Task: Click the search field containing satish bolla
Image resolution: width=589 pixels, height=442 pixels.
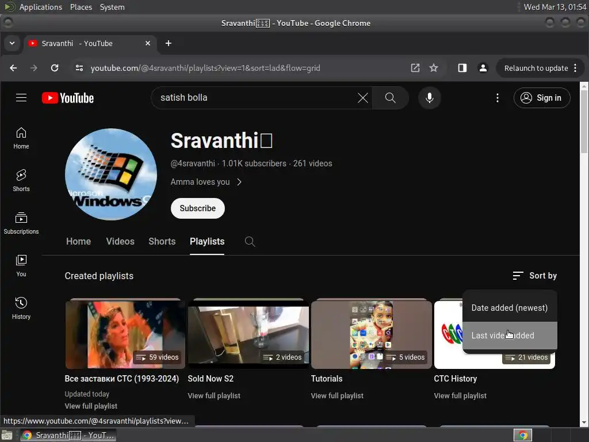Action: pos(255,98)
